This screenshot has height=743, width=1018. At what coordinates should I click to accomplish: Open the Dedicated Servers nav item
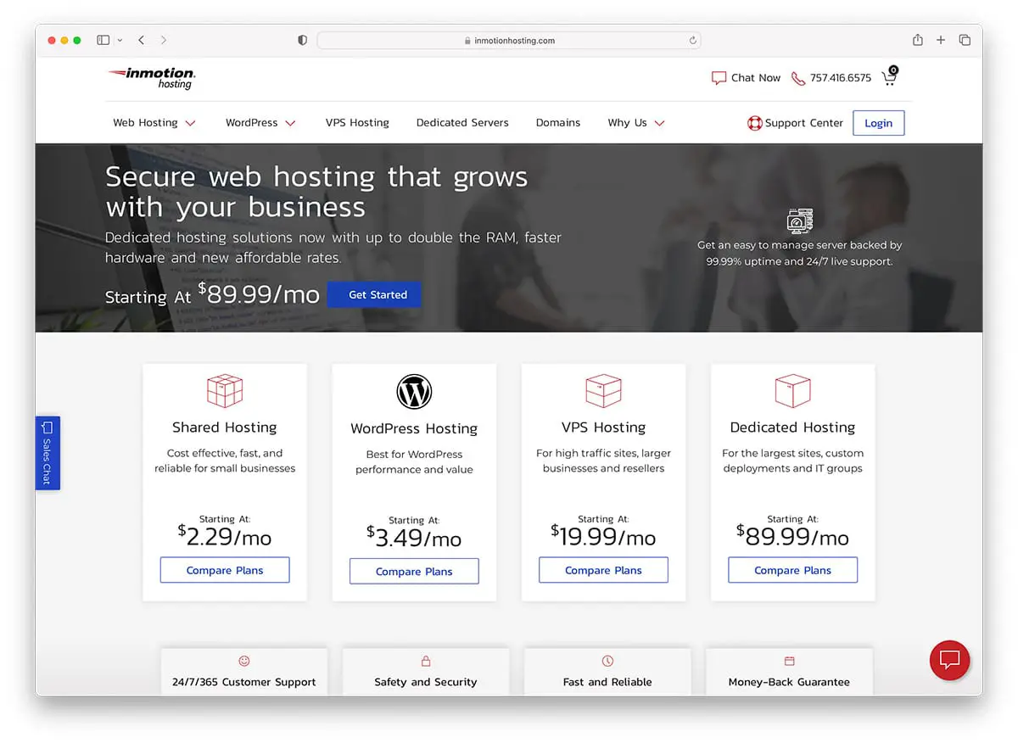point(462,123)
